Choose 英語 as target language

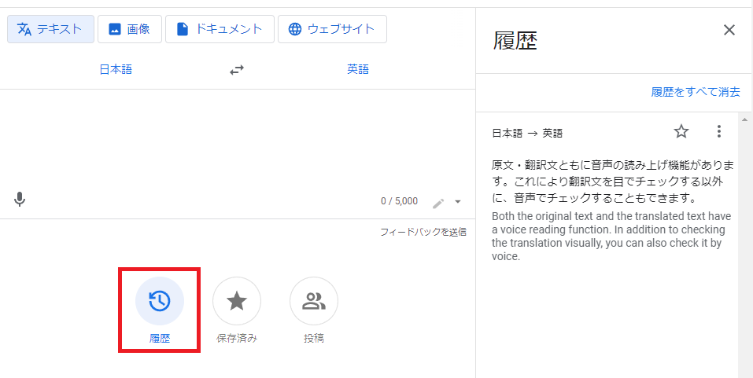(x=358, y=70)
